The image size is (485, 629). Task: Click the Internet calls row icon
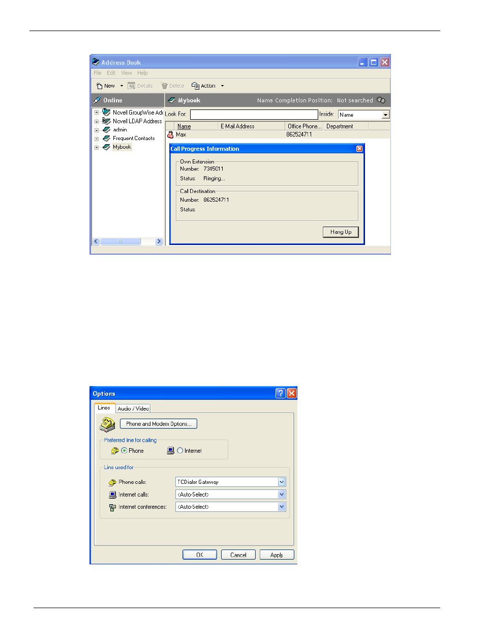112,495
